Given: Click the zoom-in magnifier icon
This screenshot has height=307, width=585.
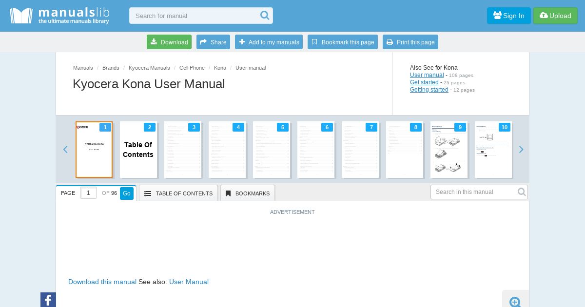Looking at the screenshot, I should (515, 302).
